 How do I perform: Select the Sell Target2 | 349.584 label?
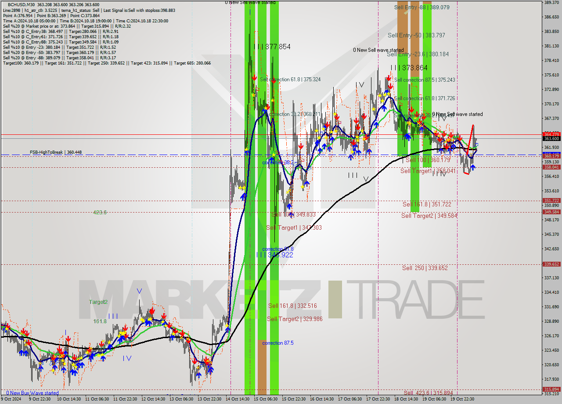point(429,216)
